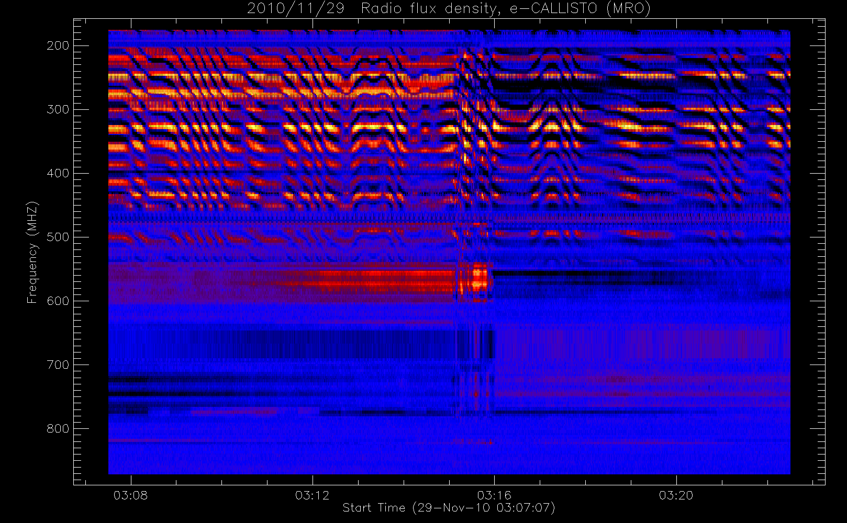Click the 300 frequency tick label
The image size is (847, 523).
(58, 109)
